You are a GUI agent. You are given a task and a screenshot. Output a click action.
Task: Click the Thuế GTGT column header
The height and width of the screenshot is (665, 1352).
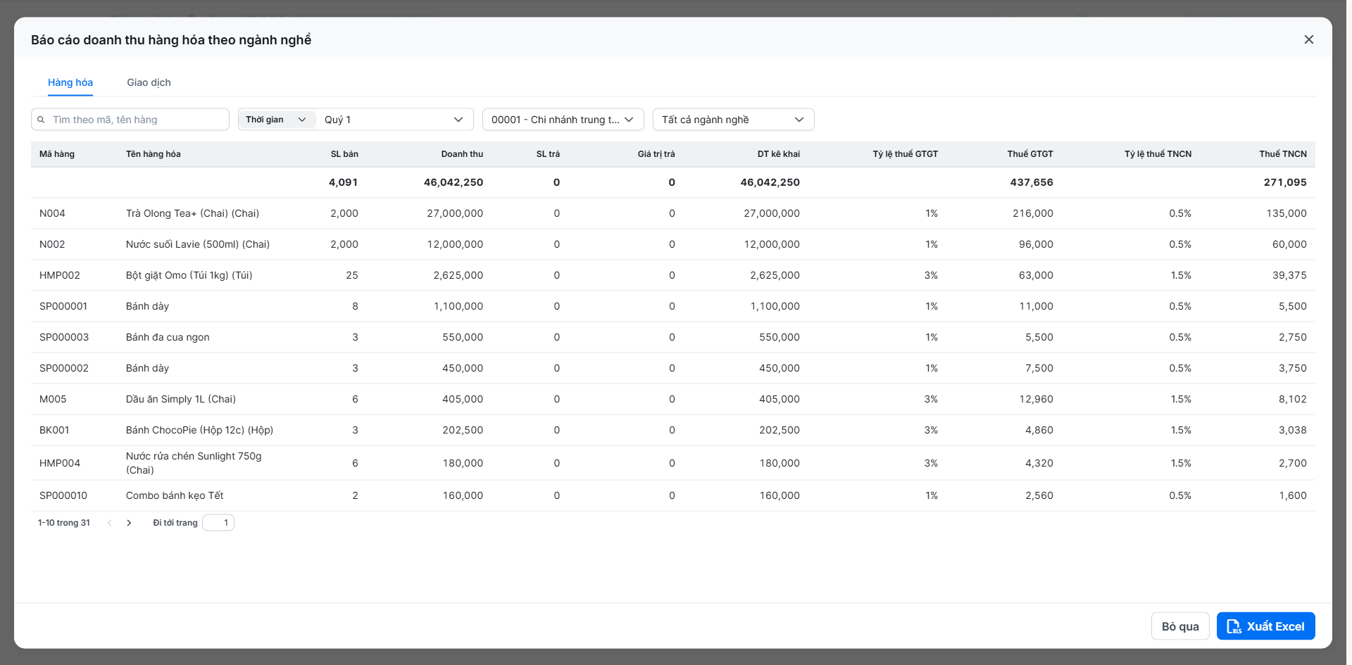click(x=1030, y=154)
